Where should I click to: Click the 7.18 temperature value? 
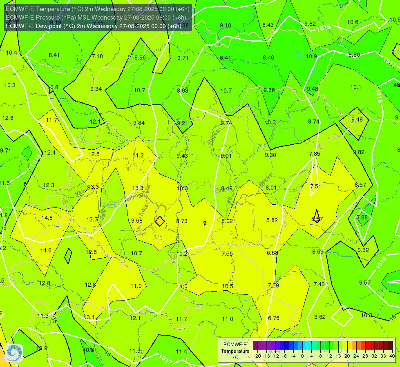point(98,56)
